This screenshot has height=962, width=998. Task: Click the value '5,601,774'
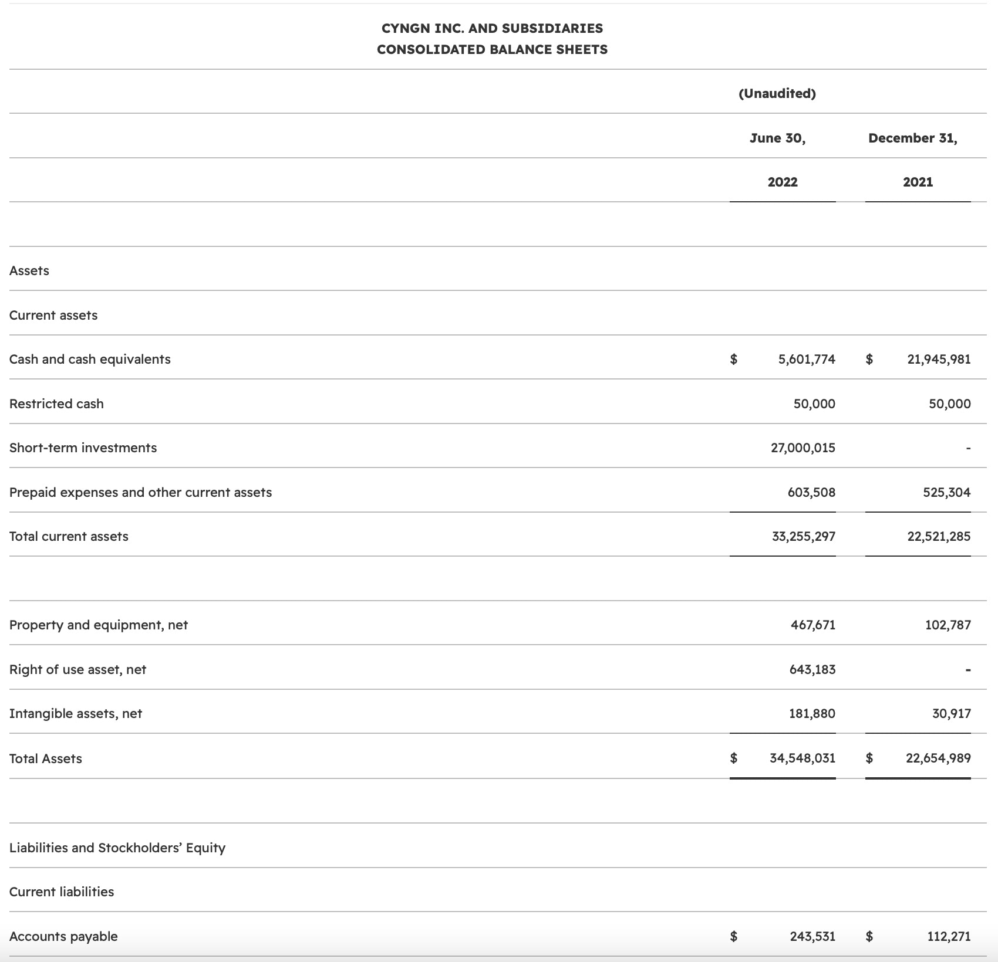coord(807,359)
